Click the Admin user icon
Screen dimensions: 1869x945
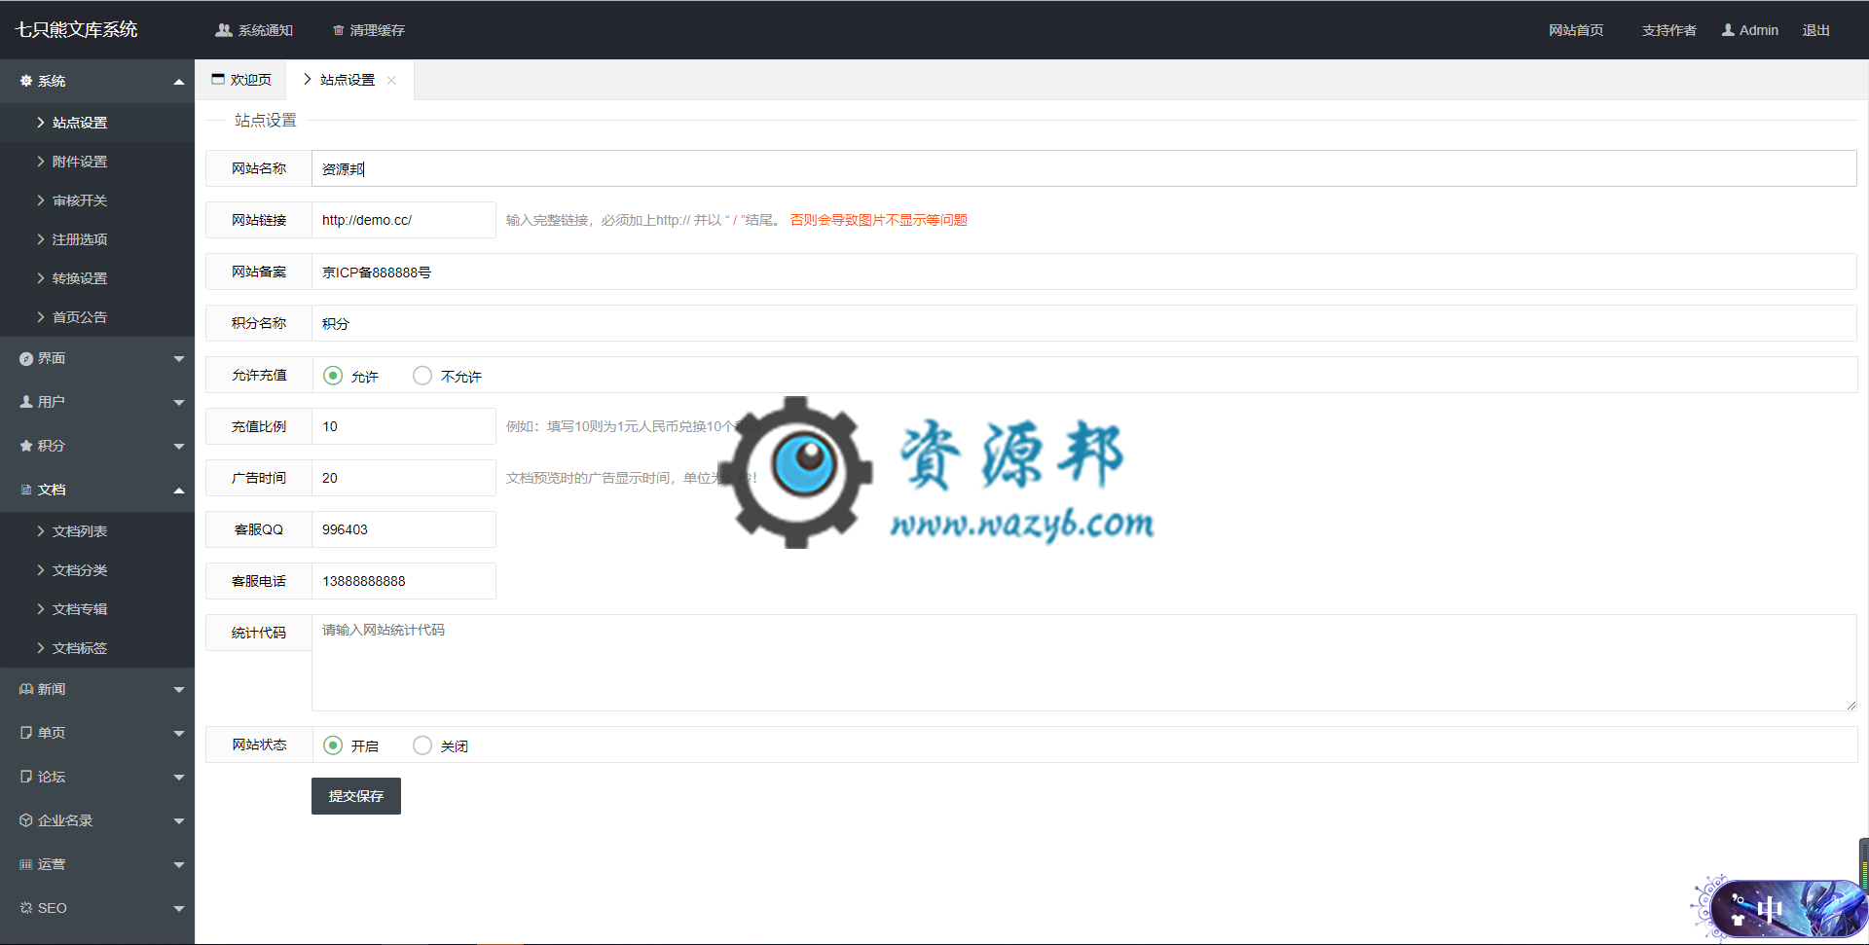coord(1728,30)
